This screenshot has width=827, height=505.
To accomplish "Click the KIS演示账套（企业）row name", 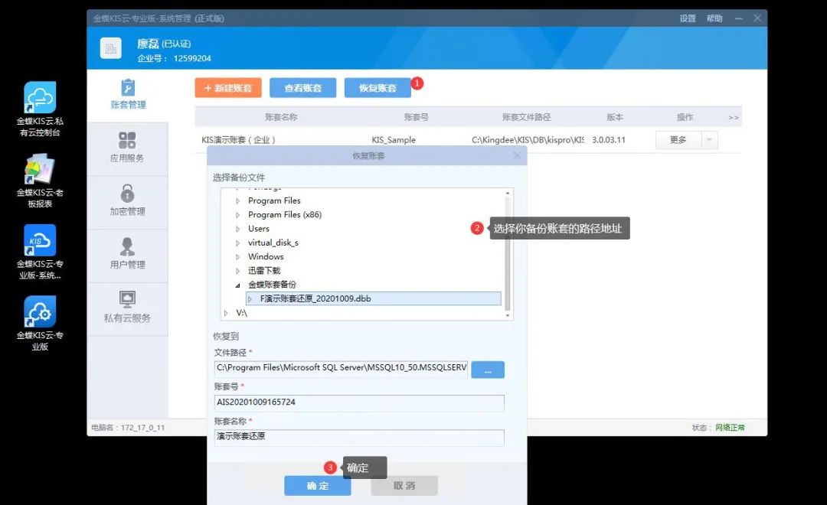I will pyautogui.click(x=238, y=140).
